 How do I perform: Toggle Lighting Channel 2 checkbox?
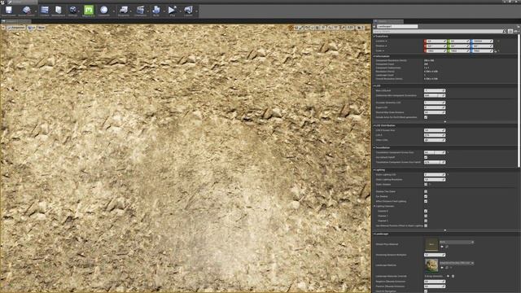[426, 221]
